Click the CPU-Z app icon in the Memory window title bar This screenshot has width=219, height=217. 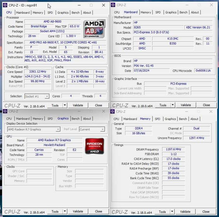click(112, 112)
